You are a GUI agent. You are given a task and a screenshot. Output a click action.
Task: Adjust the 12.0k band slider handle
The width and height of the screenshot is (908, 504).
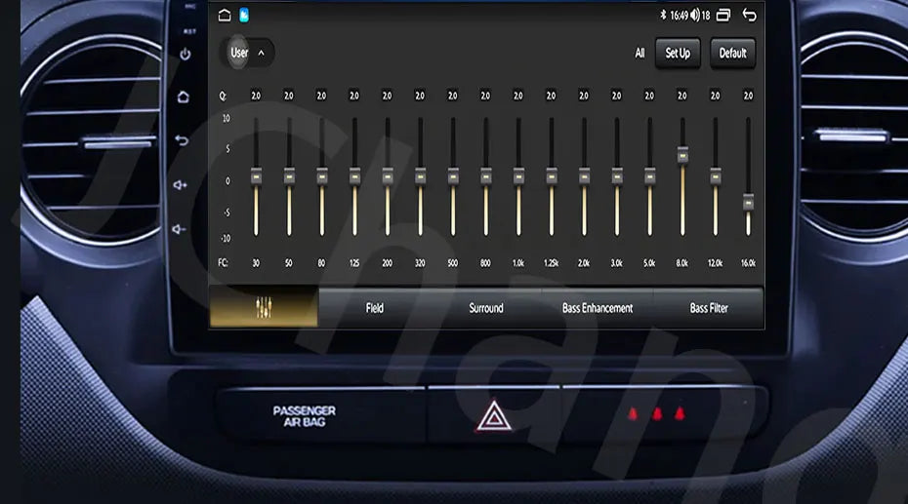click(x=715, y=176)
